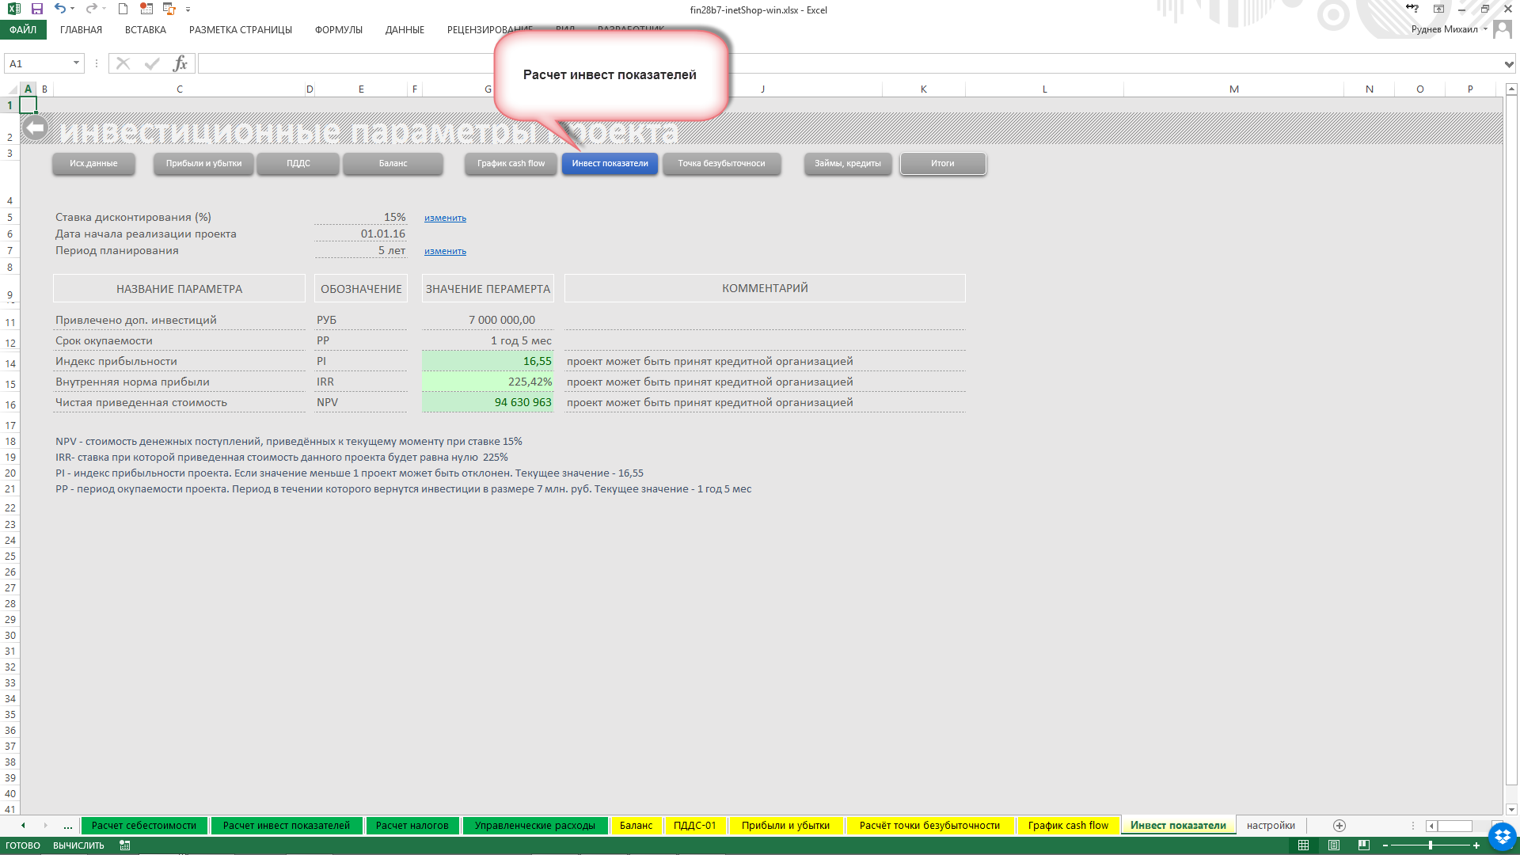Switch to Normal view icon

pyautogui.click(x=1303, y=845)
